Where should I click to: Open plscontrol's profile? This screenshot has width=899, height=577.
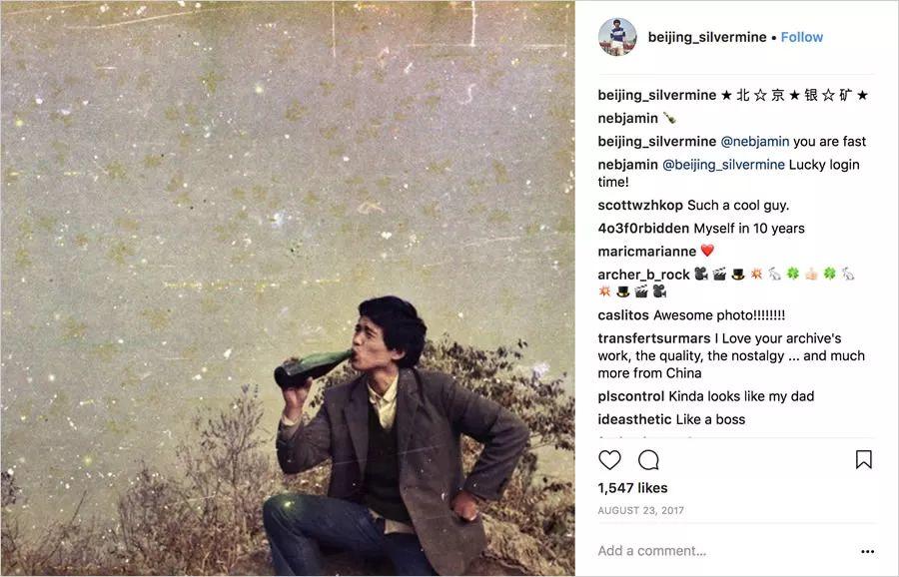pyautogui.click(x=631, y=396)
